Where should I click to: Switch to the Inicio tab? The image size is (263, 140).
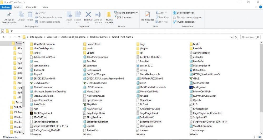click(17, 7)
